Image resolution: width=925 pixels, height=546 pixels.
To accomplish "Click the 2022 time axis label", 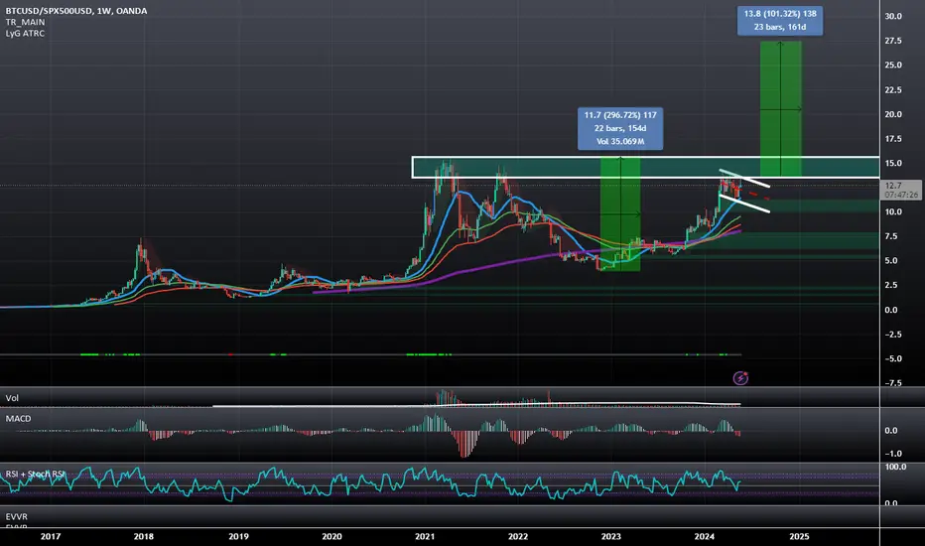I will (518, 536).
